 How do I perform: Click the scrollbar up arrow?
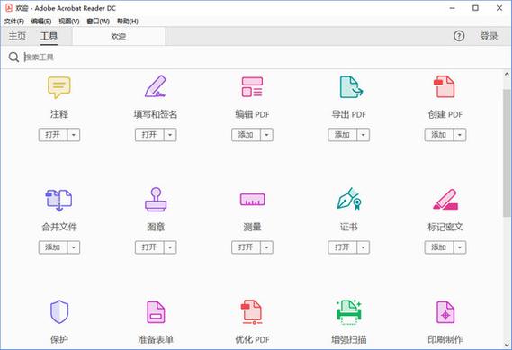(507, 75)
